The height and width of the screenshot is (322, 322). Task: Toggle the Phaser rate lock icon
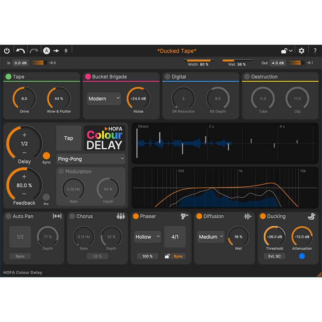(167, 256)
